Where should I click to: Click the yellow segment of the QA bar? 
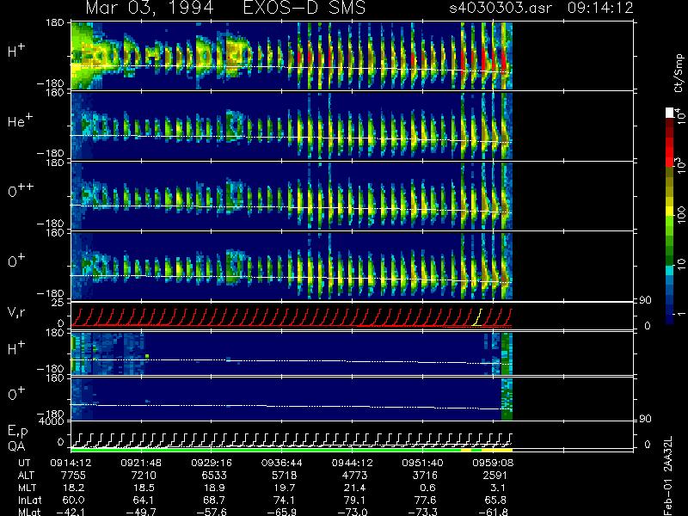pyautogui.click(x=497, y=450)
